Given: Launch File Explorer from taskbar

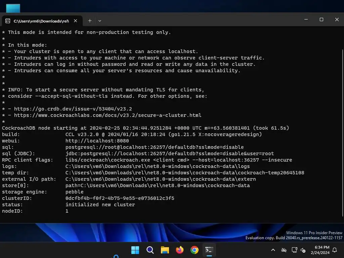Looking at the screenshot, I should click(x=165, y=250).
